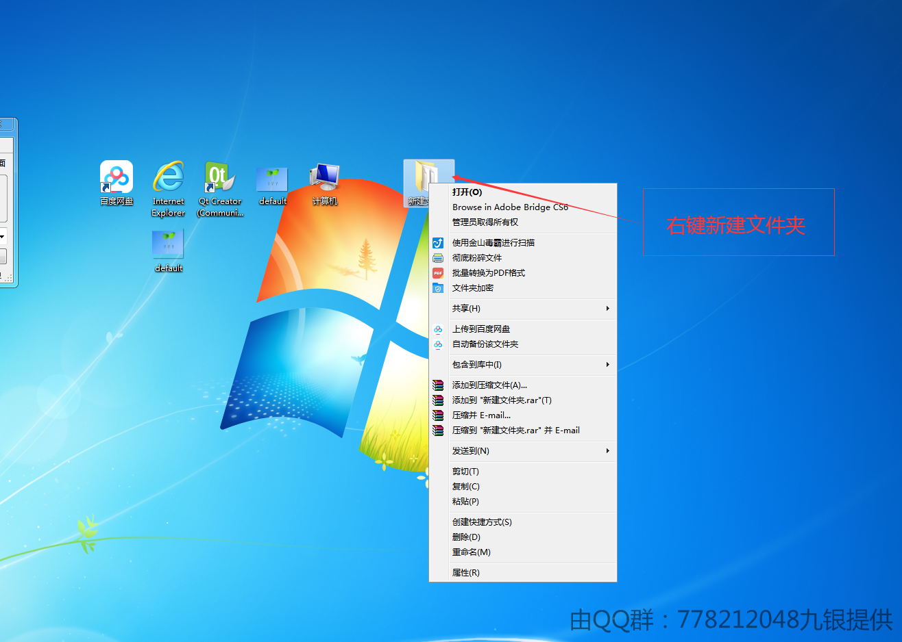The width and height of the screenshot is (902, 642).
Task: Choose 删除(D) from the context menu
Action: 523,537
